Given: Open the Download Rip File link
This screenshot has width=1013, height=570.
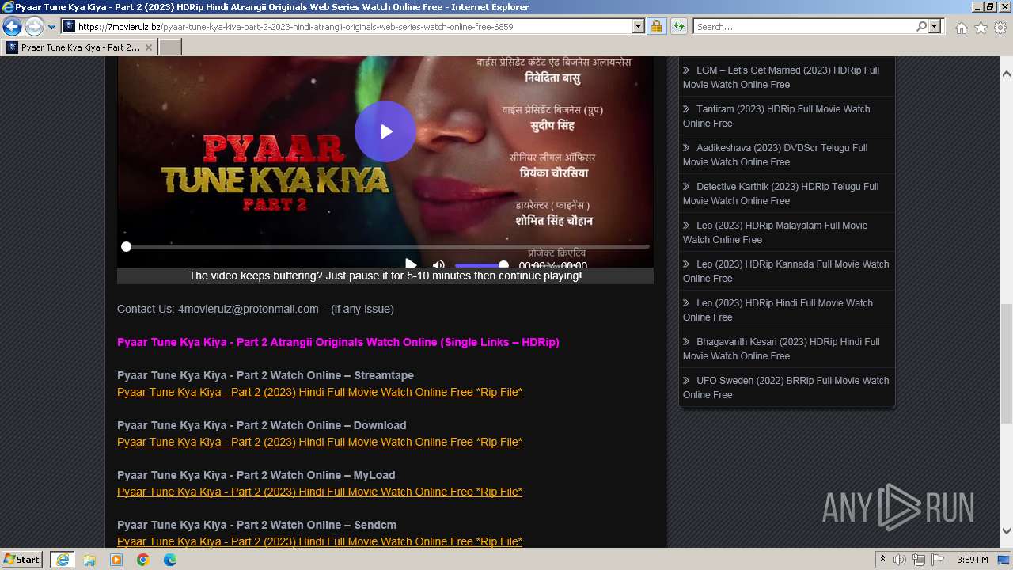Looking at the screenshot, I should pyautogui.click(x=320, y=442).
